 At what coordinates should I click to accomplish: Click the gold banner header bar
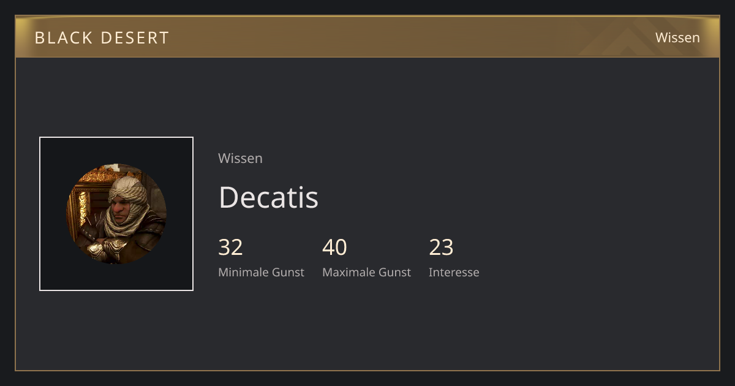(367, 37)
